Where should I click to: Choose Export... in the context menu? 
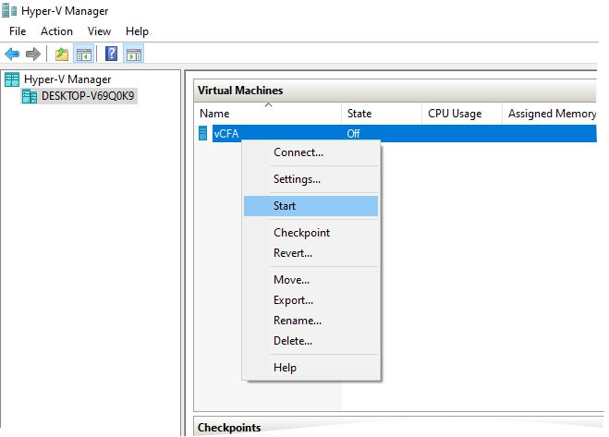coord(311,300)
